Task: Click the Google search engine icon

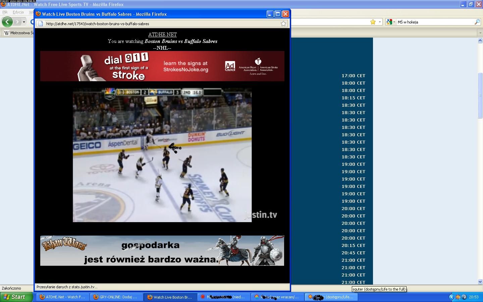Action: 389,22
